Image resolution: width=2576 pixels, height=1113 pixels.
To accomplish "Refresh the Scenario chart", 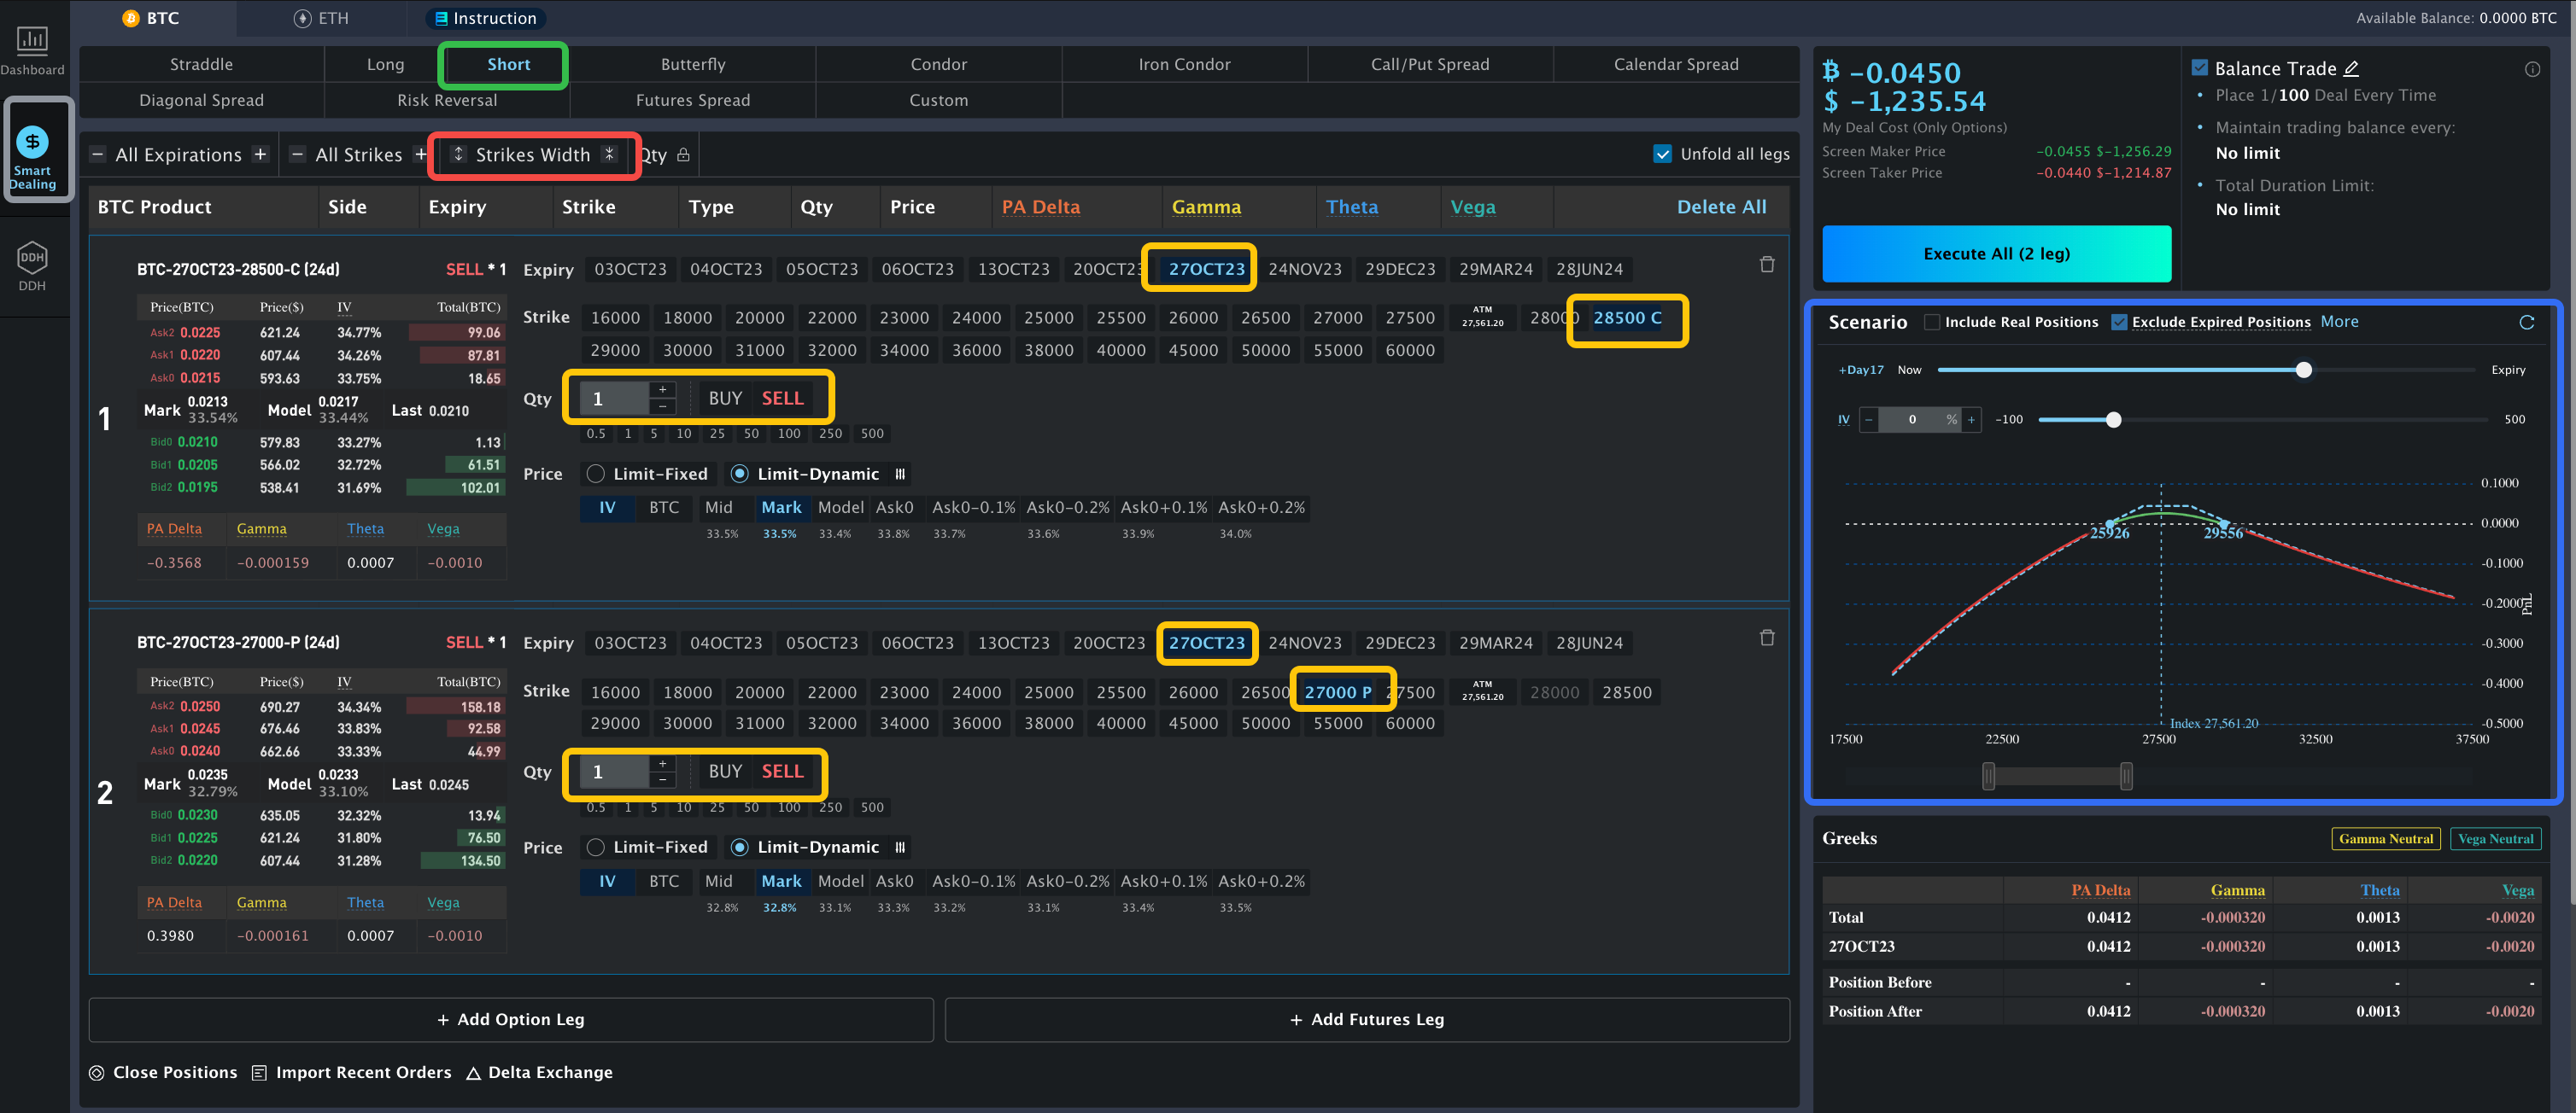I will coord(2527,323).
